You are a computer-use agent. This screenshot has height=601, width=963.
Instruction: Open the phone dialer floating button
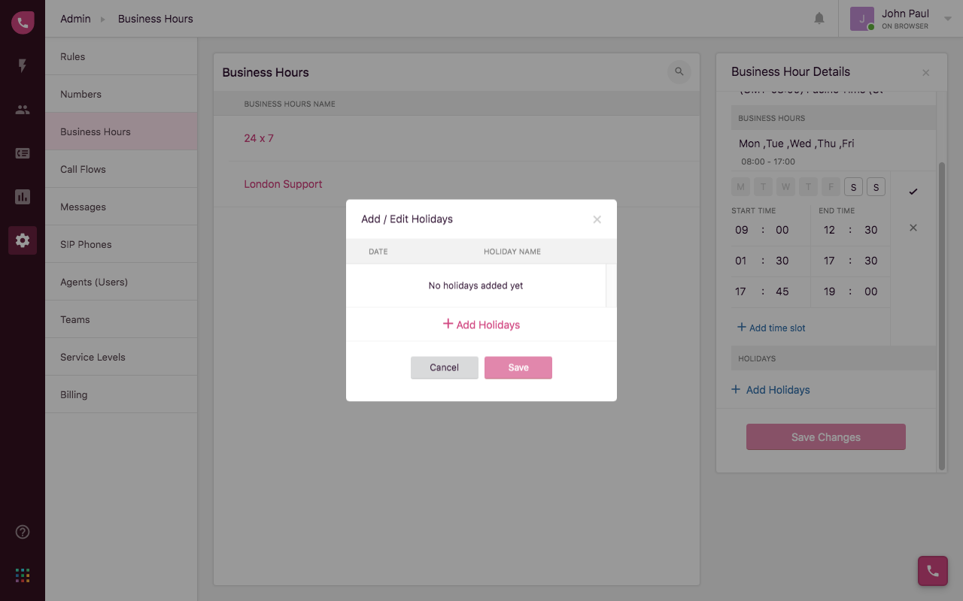click(x=933, y=571)
